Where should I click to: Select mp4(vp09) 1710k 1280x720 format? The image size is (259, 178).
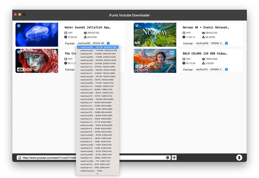[97, 83]
